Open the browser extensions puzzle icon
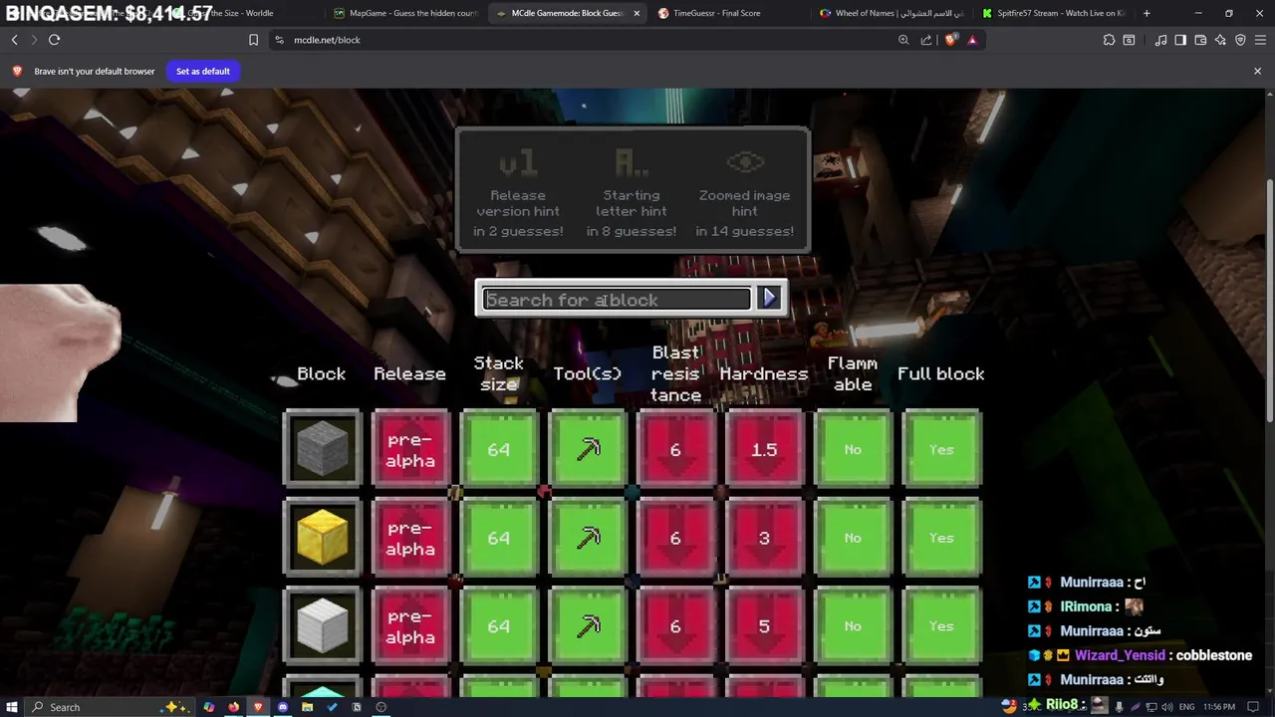This screenshot has height=717, width=1275. [1109, 40]
